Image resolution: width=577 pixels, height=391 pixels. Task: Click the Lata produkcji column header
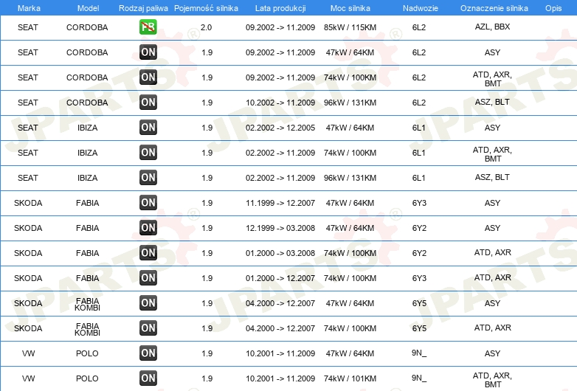click(280, 8)
